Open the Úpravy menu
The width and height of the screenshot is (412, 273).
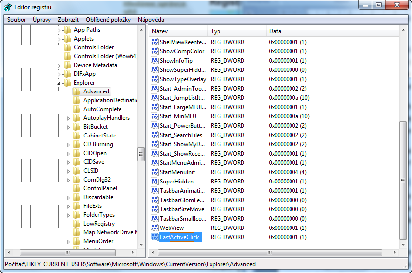pos(42,20)
